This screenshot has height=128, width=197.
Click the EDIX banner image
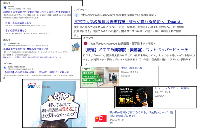pos(100,77)
